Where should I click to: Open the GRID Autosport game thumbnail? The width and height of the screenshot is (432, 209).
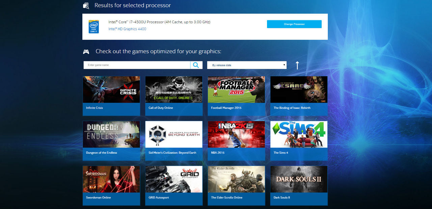coord(174,179)
